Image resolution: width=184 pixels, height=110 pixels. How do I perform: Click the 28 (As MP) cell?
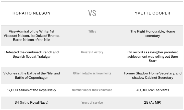click(153, 102)
